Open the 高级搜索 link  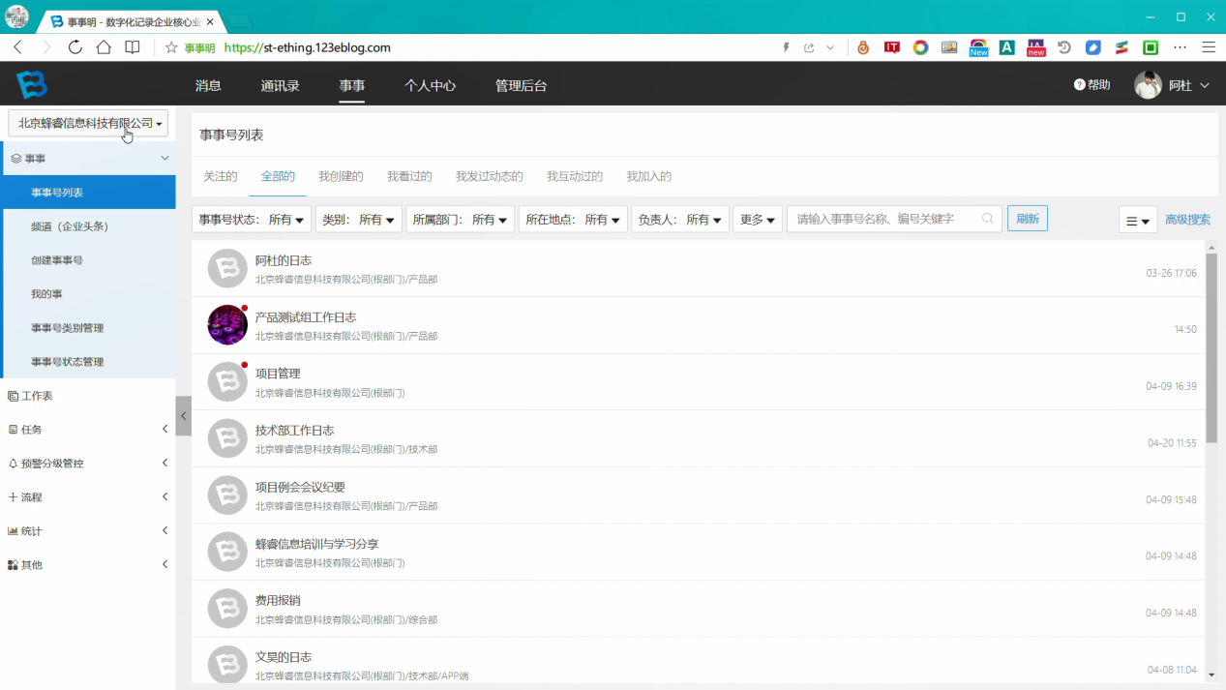tap(1187, 220)
